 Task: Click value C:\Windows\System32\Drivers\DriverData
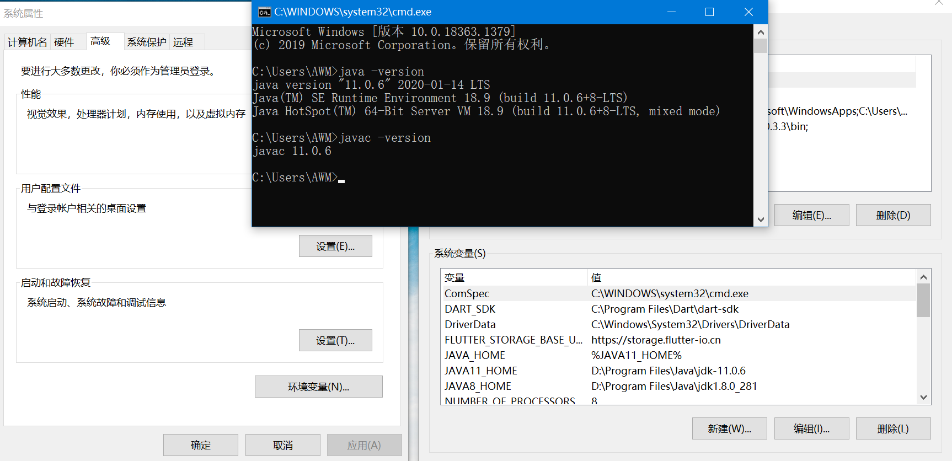[x=691, y=324]
